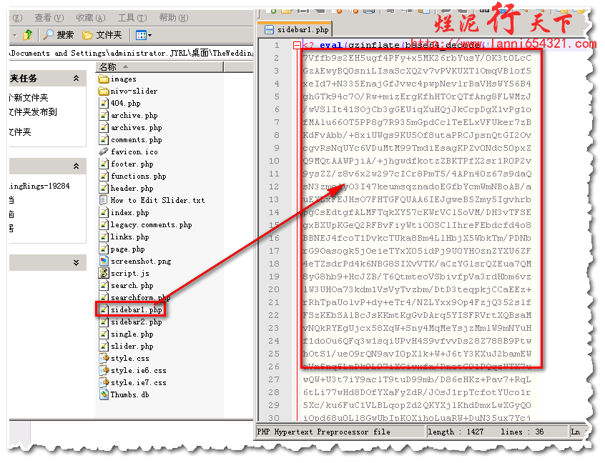Select the images folder icon
This screenshot has width=605, height=463.
[104, 79]
